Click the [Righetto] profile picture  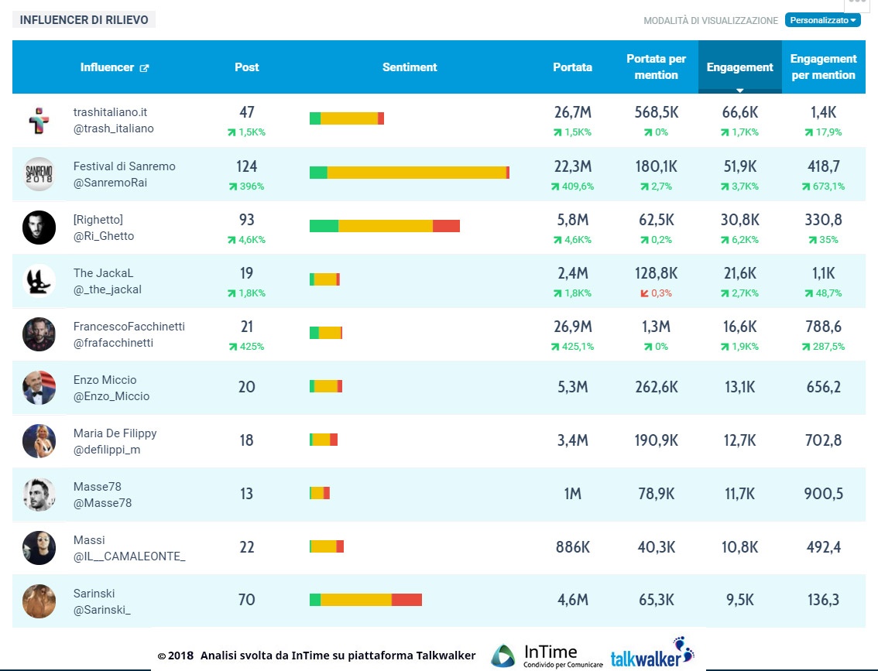coord(39,228)
